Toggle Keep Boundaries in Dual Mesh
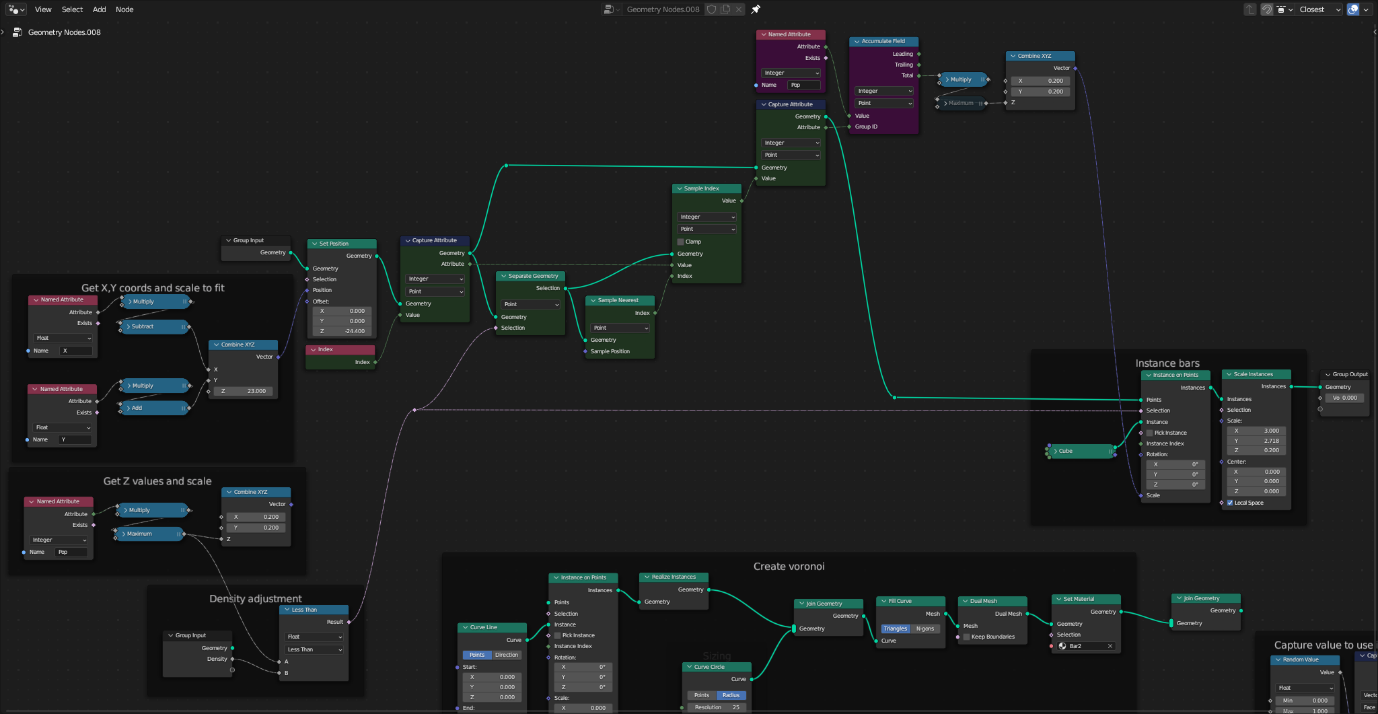Viewport: 1378px width, 714px height. tap(967, 637)
